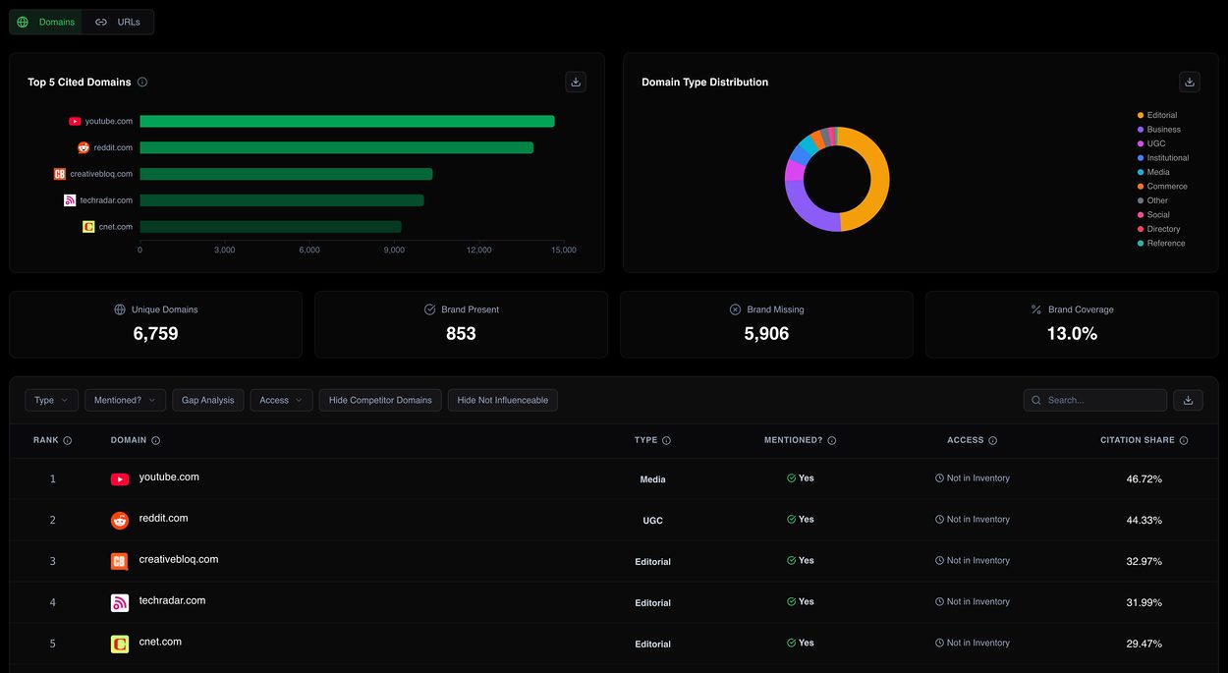
Task: Click Yes mentioned status for reddit.com
Action: pyautogui.click(x=801, y=520)
